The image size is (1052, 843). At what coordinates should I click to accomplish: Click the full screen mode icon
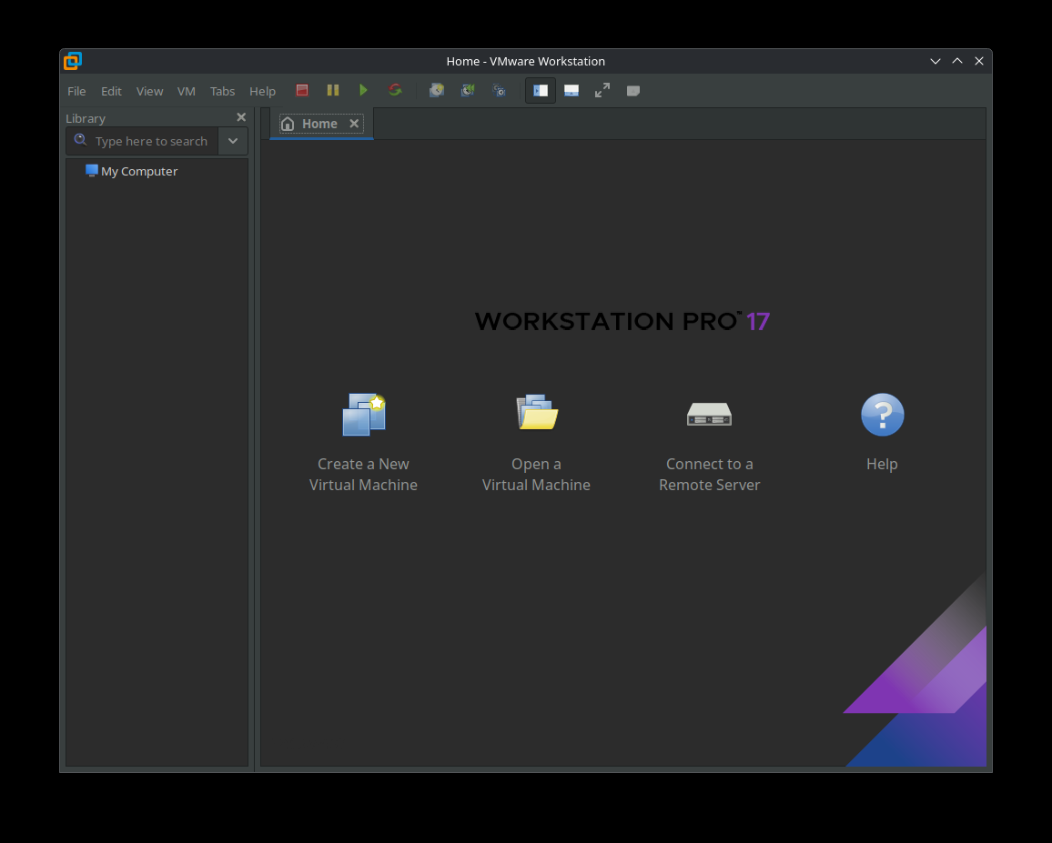click(602, 91)
